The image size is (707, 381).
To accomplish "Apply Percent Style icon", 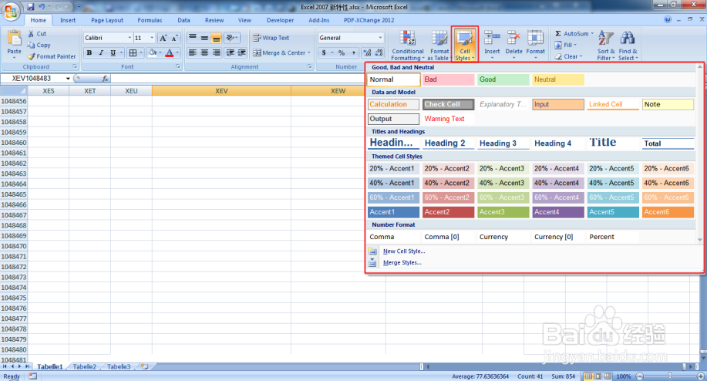I will tap(342, 52).
